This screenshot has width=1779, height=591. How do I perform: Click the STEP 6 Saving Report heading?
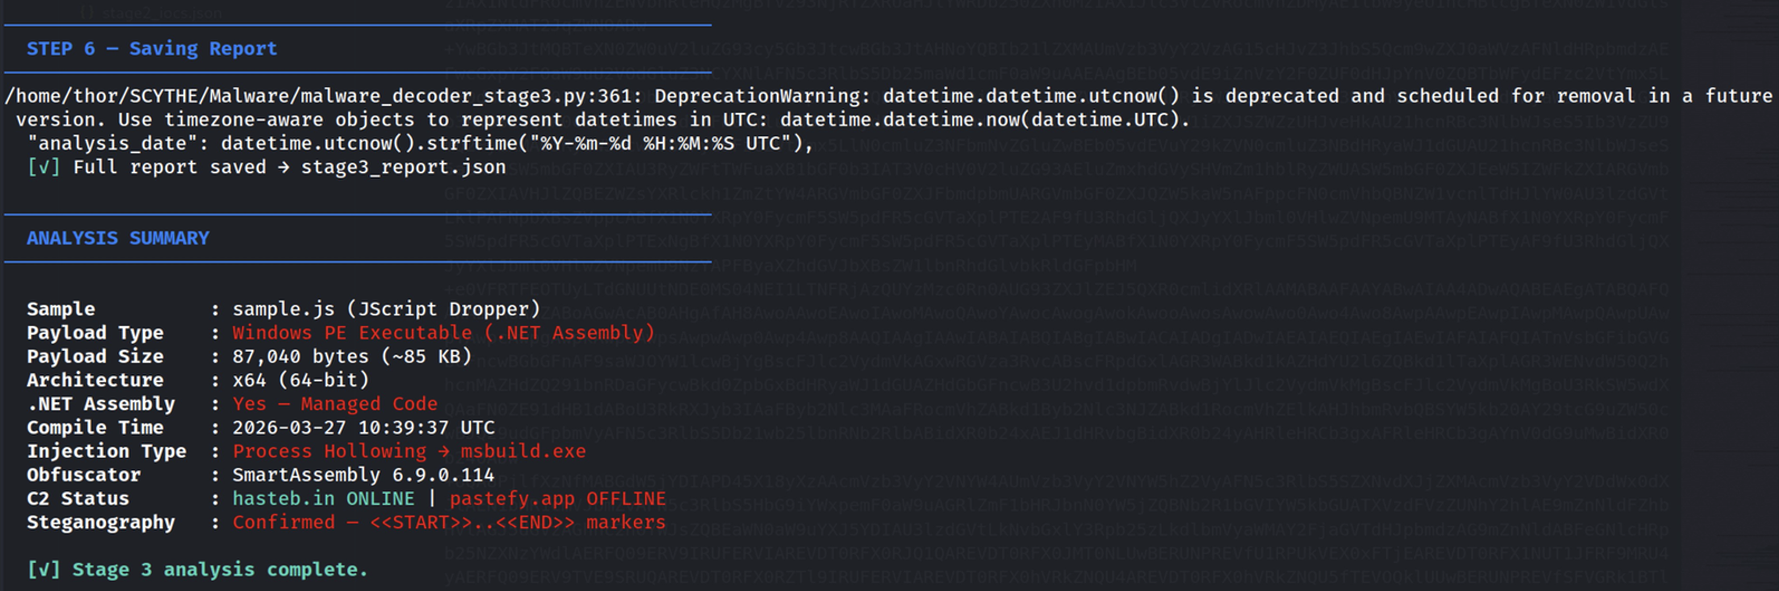tap(151, 49)
